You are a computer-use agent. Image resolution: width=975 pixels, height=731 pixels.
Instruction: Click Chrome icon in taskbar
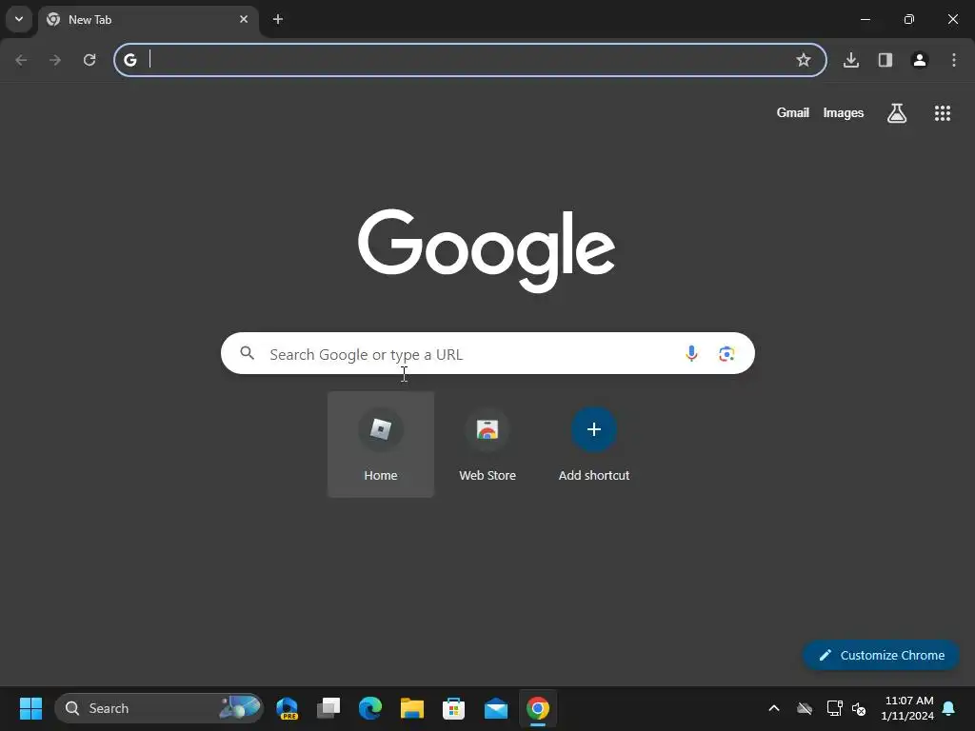coord(538,708)
